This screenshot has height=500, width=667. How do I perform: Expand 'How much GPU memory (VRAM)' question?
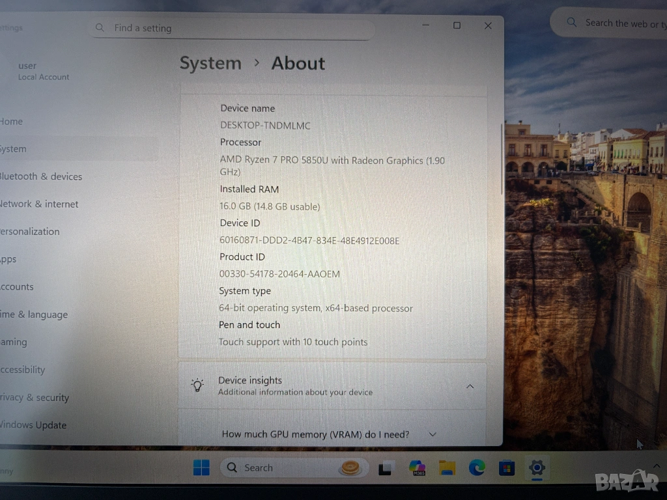432,434
